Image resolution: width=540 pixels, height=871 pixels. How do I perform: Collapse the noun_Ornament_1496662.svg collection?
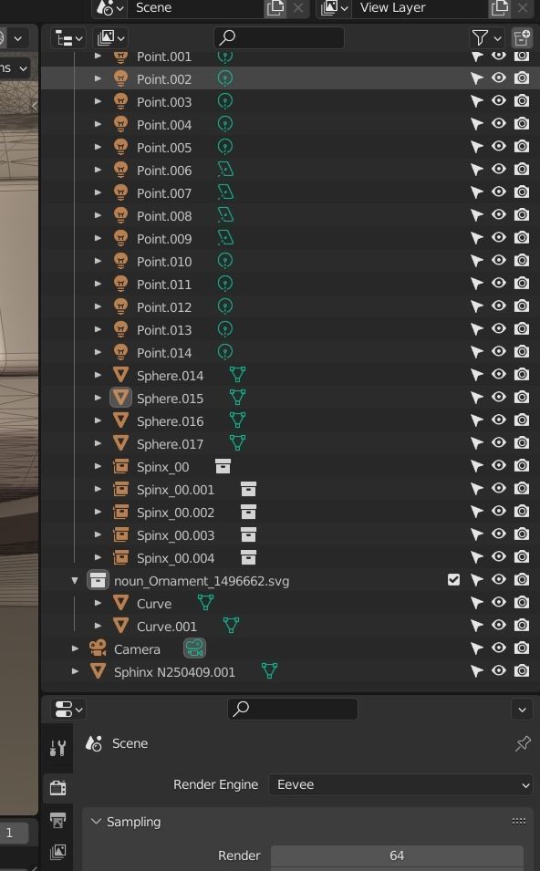(75, 580)
